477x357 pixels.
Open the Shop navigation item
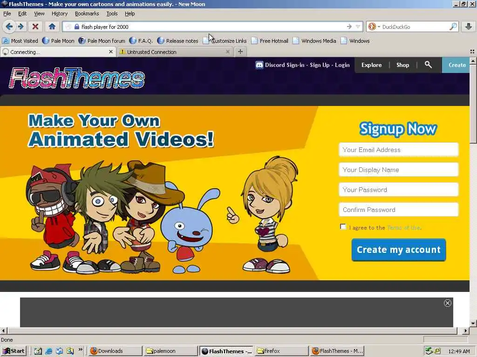click(x=403, y=65)
